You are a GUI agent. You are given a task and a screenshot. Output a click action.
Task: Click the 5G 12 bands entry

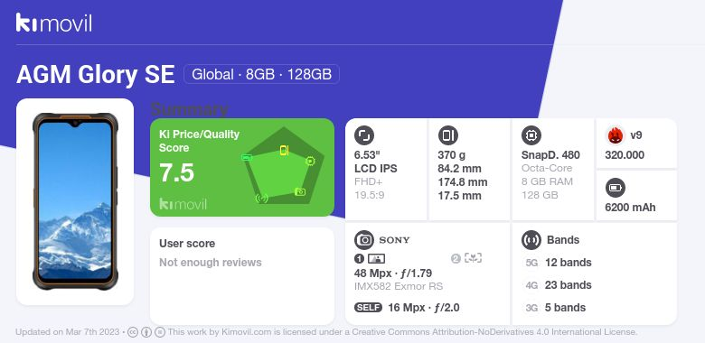click(559, 263)
